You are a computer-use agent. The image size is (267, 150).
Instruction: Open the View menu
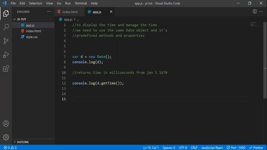(x=49, y=3)
